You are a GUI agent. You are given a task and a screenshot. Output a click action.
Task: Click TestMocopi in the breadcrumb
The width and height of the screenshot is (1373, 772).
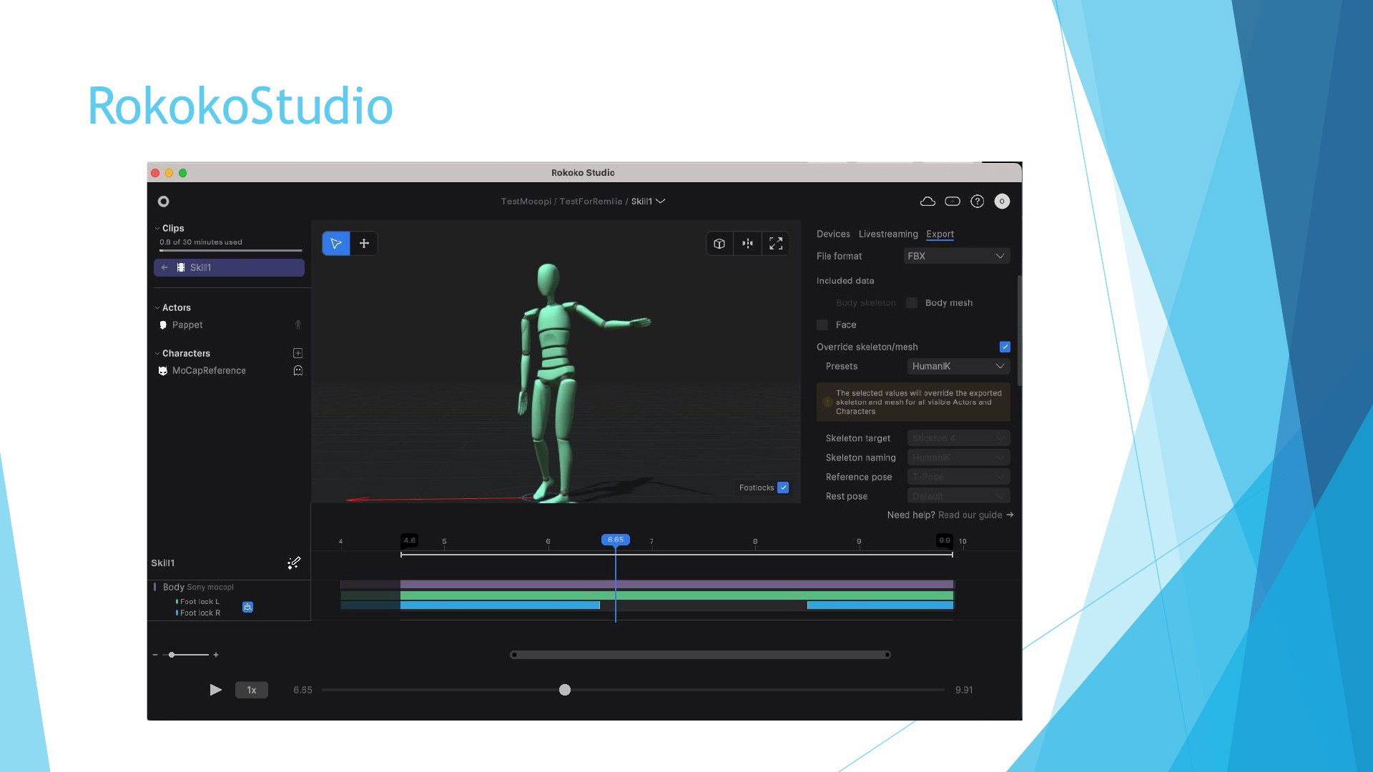[526, 202]
